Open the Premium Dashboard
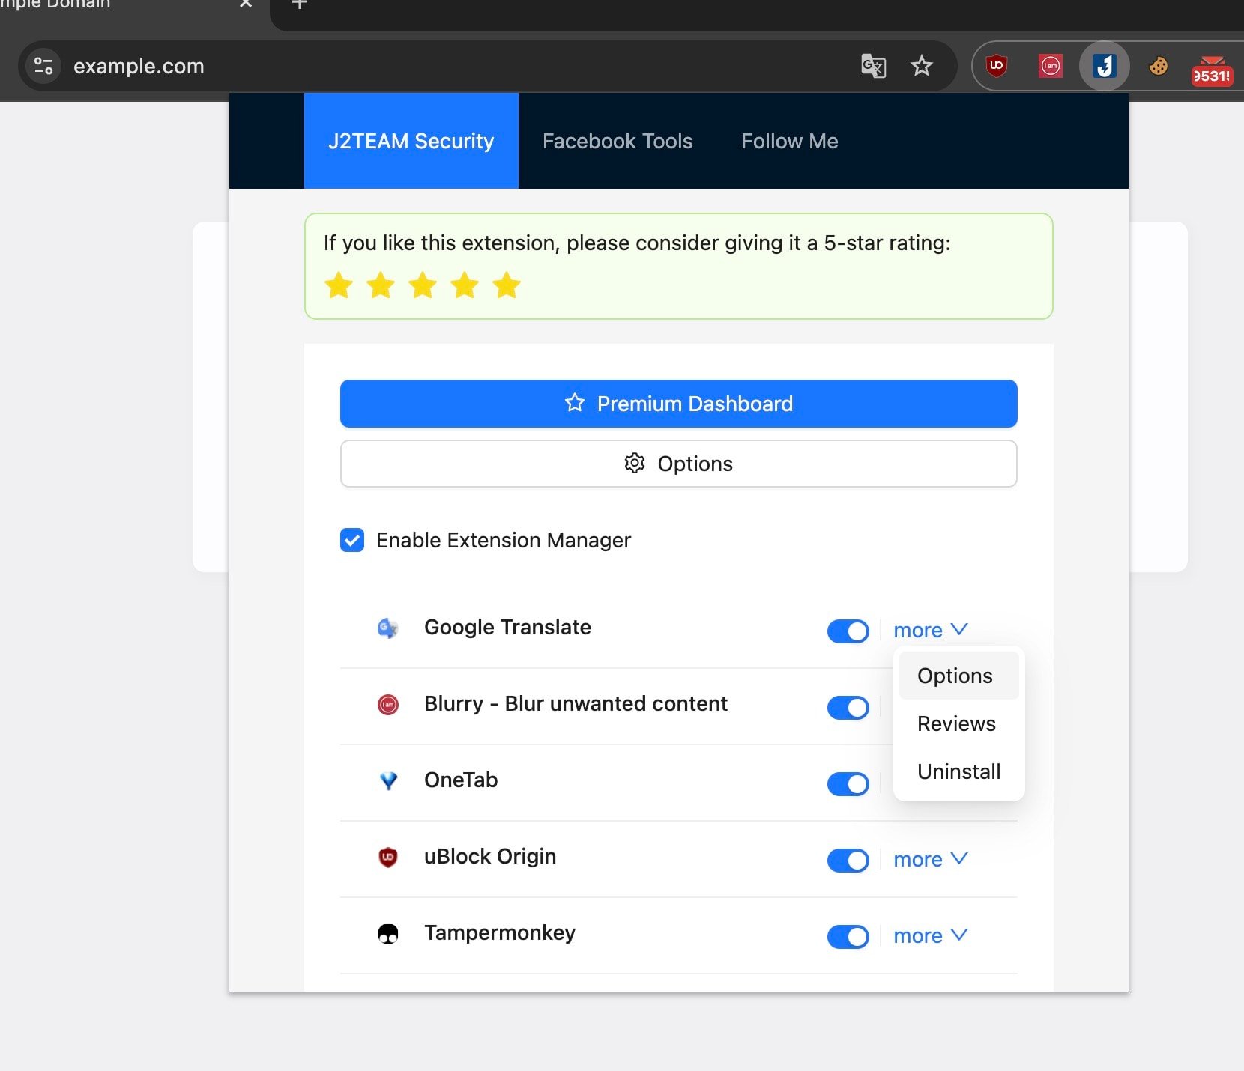Viewport: 1244px width, 1071px height. click(x=678, y=404)
